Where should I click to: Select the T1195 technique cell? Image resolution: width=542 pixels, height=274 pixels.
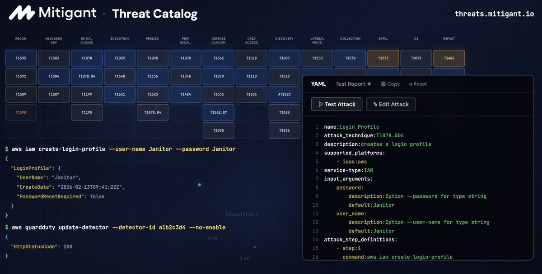click(x=87, y=112)
